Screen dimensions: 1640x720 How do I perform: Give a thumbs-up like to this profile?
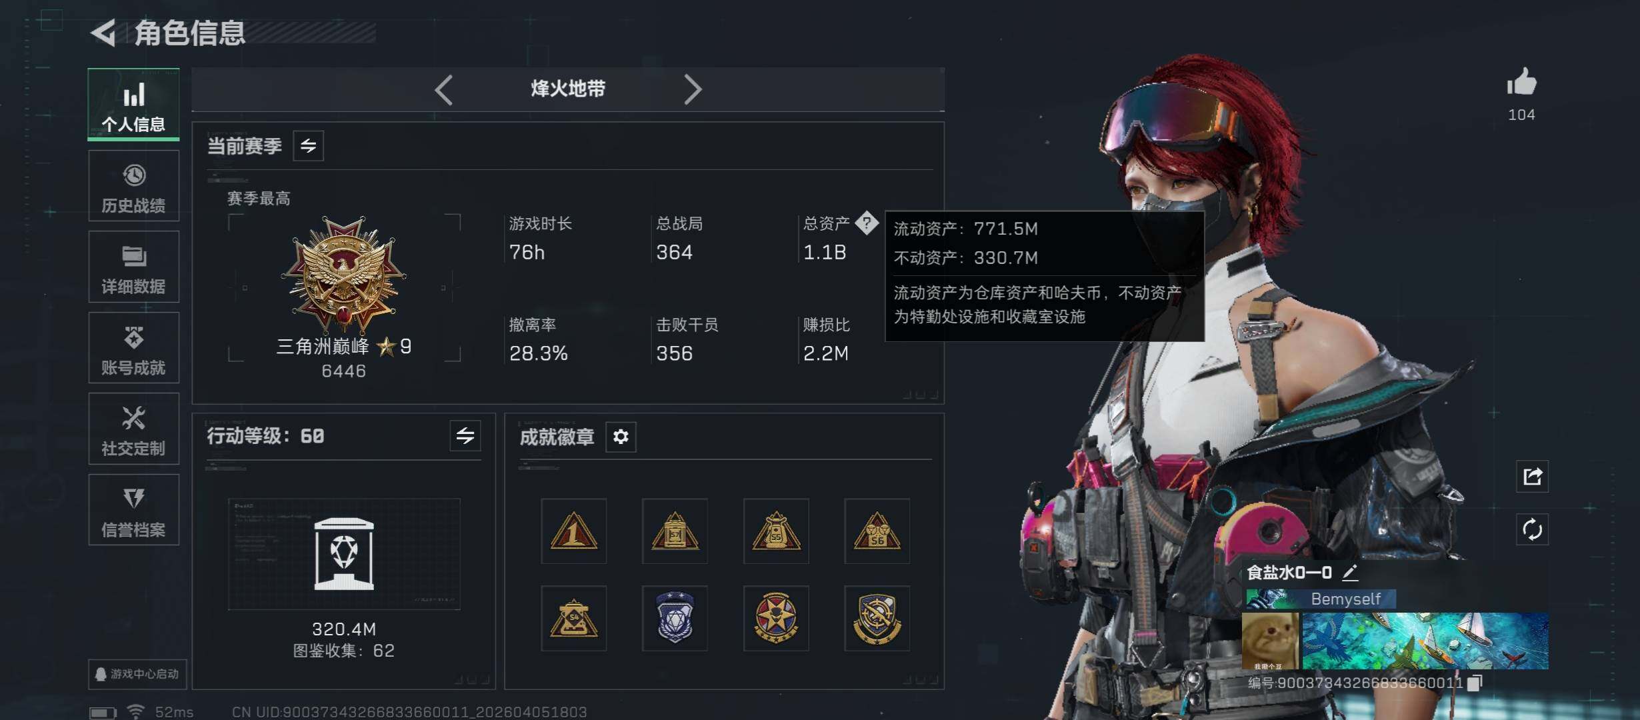[x=1521, y=83]
